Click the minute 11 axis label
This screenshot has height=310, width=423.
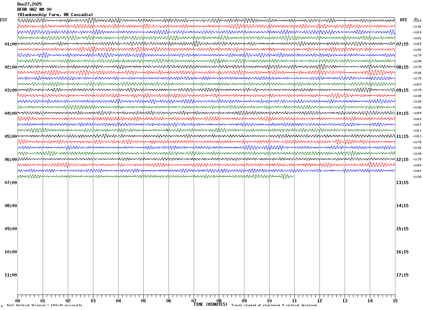[294, 301]
